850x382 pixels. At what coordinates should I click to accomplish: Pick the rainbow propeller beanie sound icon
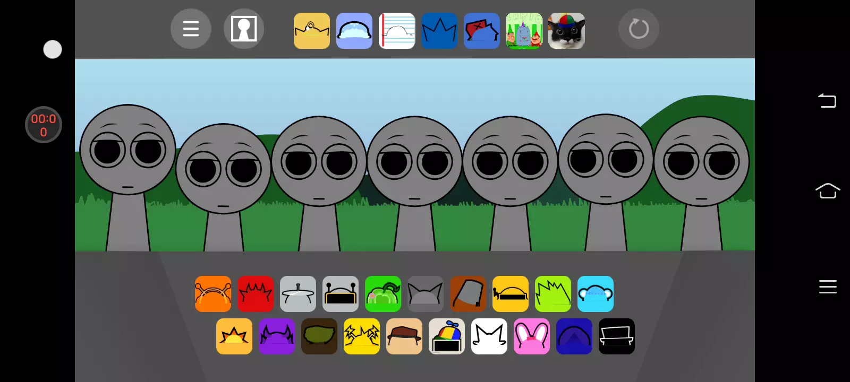447,336
